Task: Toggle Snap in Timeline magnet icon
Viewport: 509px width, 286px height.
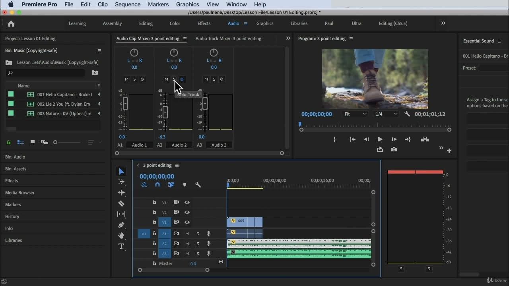Action: pos(157,185)
